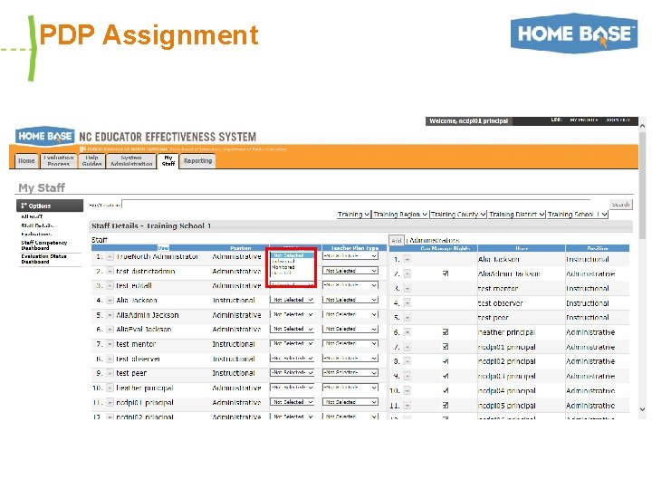The height and width of the screenshot is (489, 652).
Task: Switch to the Evaluation Process tab
Action: click(59, 161)
